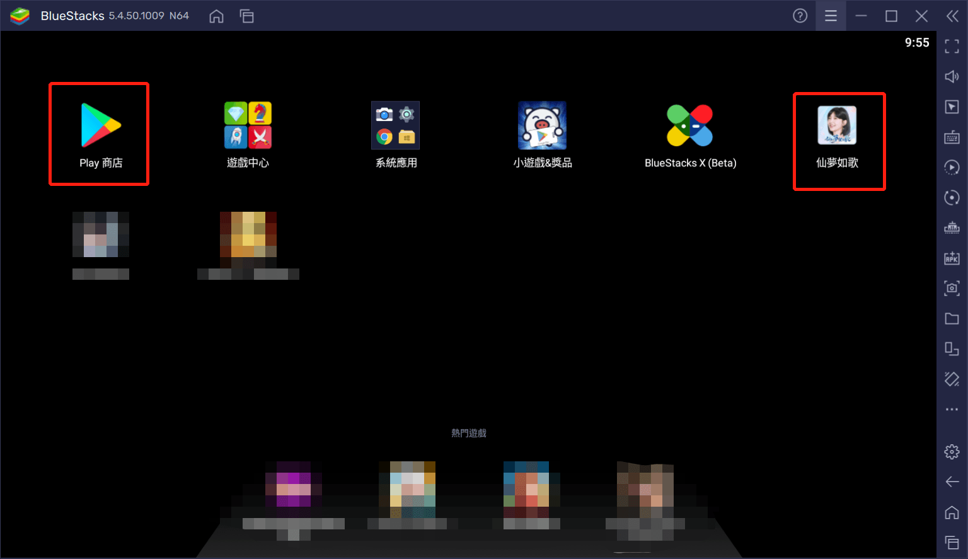968x559 pixels.
Task: Open keyboard game controls in sidebar
Action: (x=952, y=137)
